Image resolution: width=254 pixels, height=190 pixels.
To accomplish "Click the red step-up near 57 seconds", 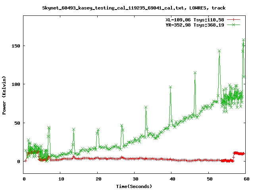I will tap(233, 157).
